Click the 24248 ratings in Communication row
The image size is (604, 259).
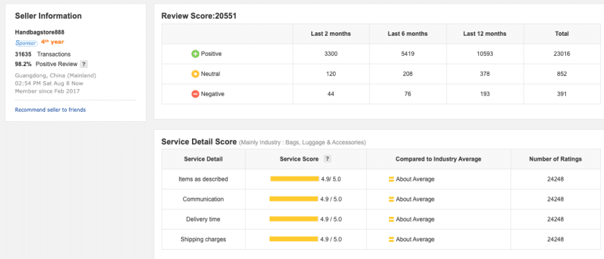coord(555,199)
